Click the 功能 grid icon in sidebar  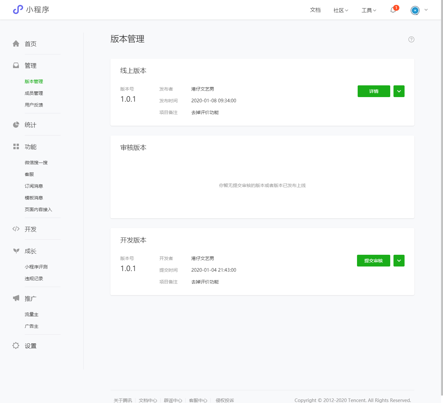click(16, 147)
